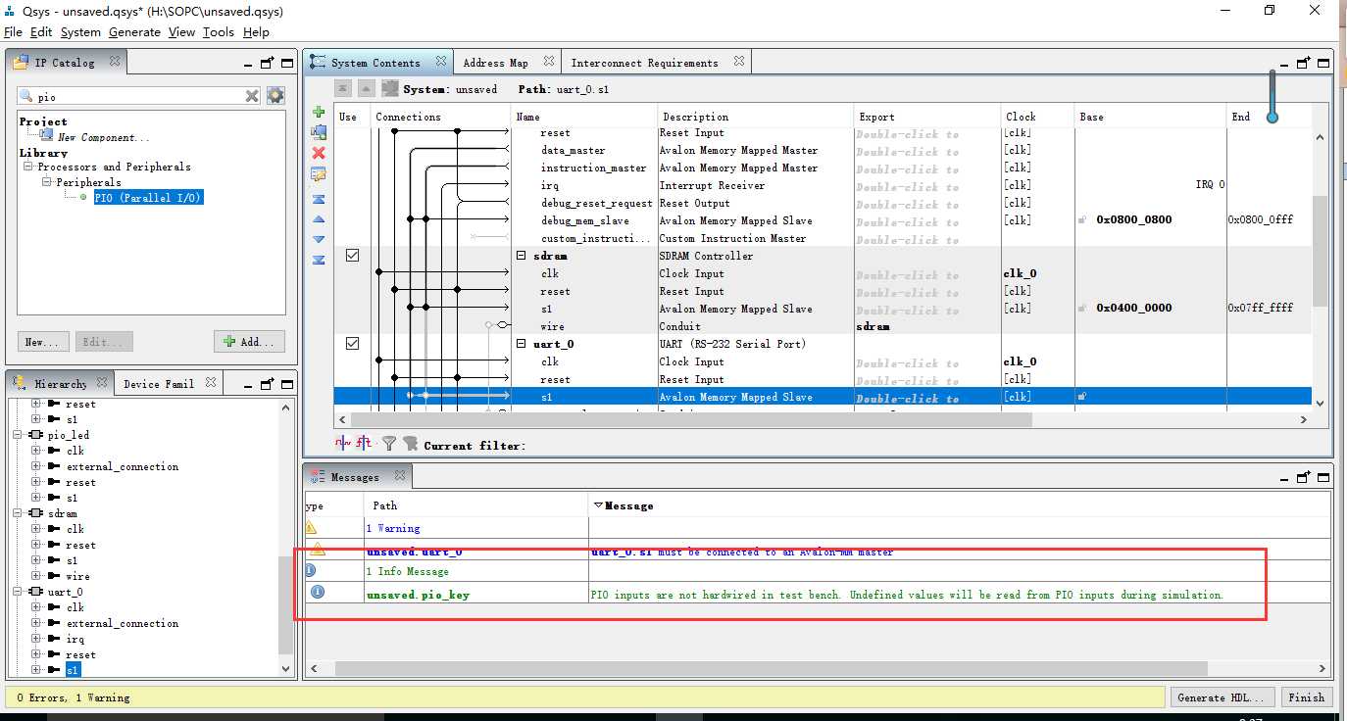Expand wire under sdram in Hierarchy
This screenshot has height=721, width=1347.
point(36,576)
